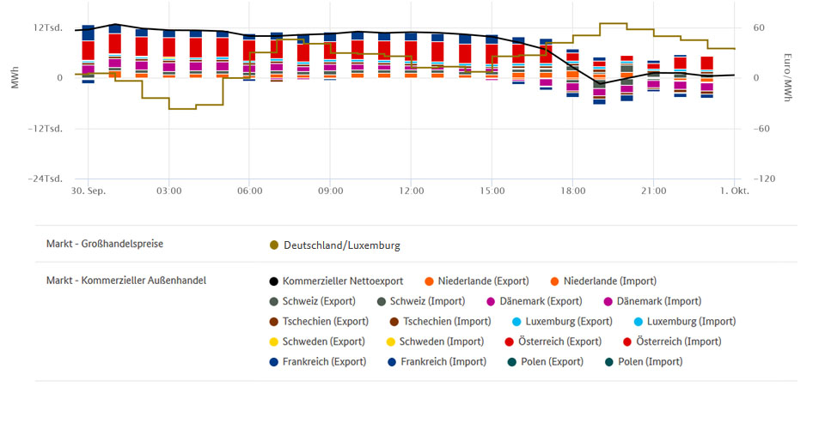Click the '30. Sep.' date axis label
The height and width of the screenshot is (429, 825).
(89, 190)
